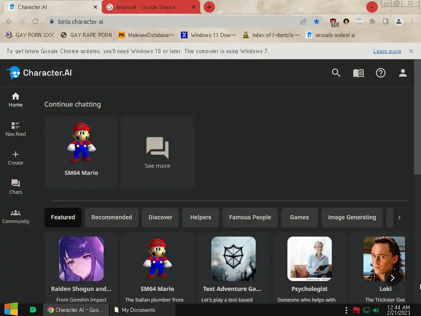Open a new tab with plus button
Image resolution: width=421 pixels, height=316 pixels.
coord(209,7)
